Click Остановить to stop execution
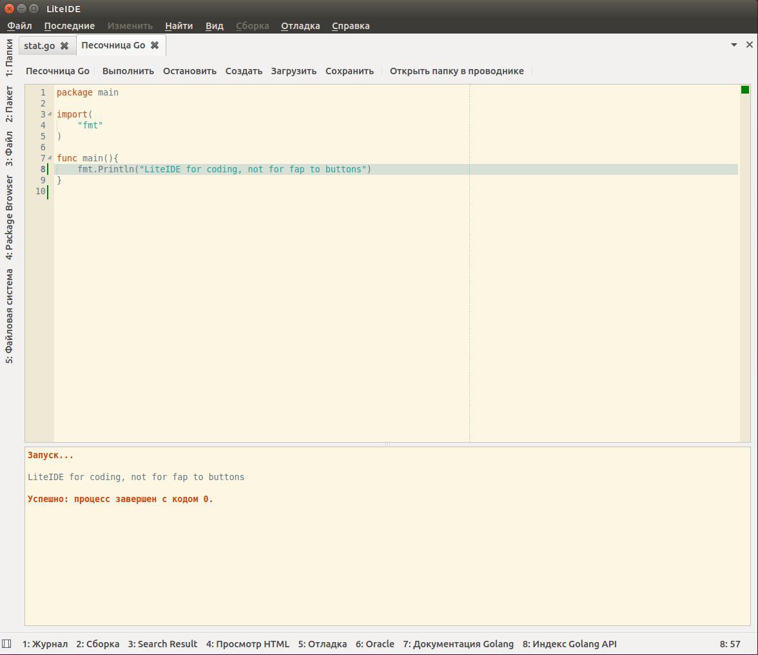The image size is (758, 655). (189, 71)
